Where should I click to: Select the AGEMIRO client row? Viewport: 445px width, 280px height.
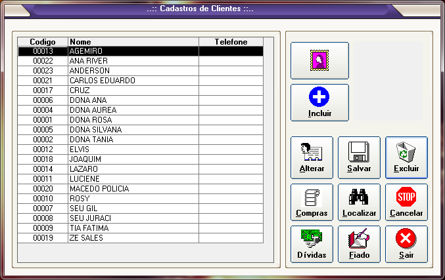point(141,51)
